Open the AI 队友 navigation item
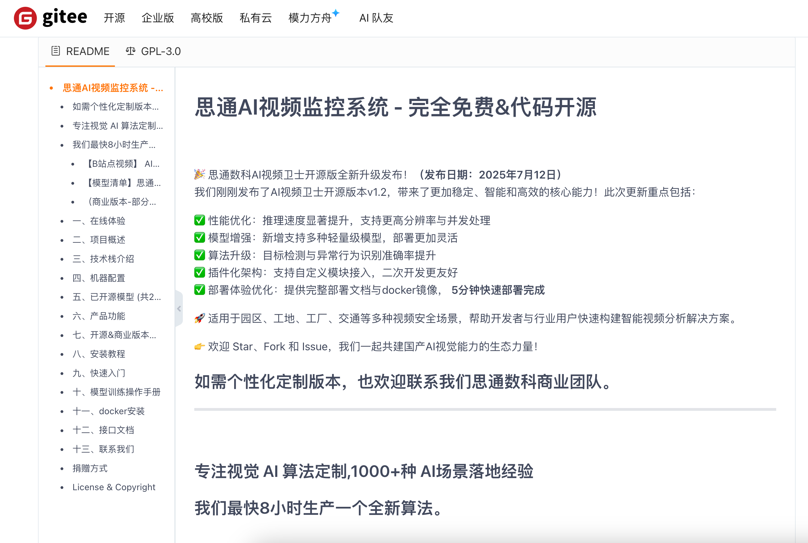The image size is (808, 543). point(376,18)
